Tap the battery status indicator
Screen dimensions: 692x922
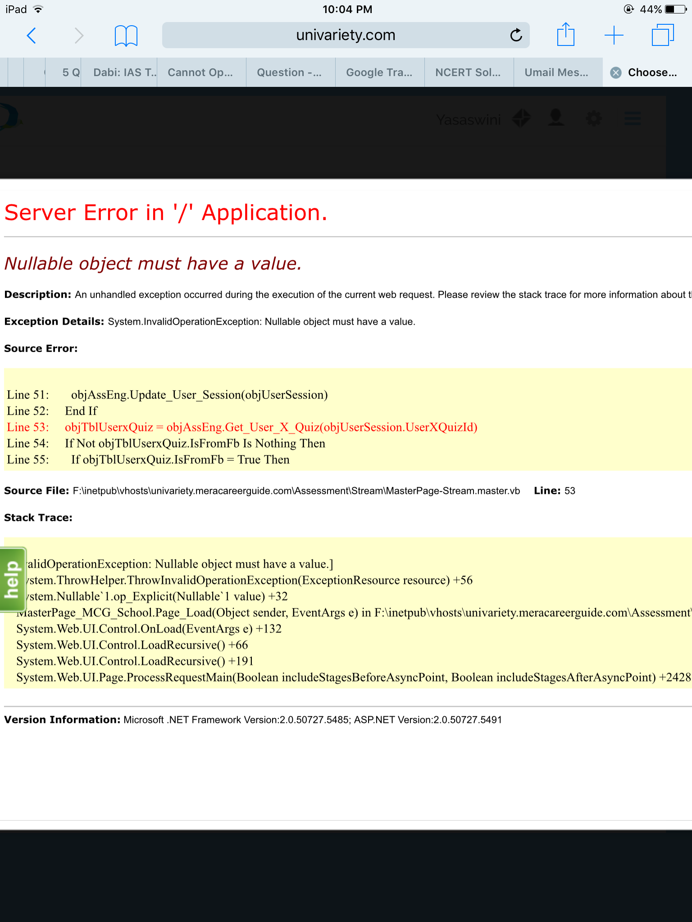676,9
